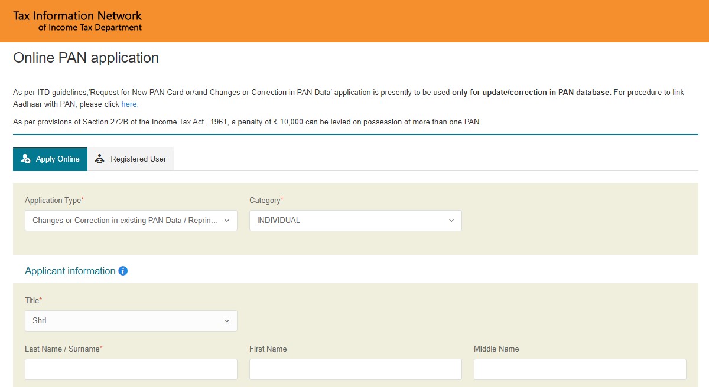Click the Applicant information section heading
Viewport: 709px width, 387px height.
point(70,271)
